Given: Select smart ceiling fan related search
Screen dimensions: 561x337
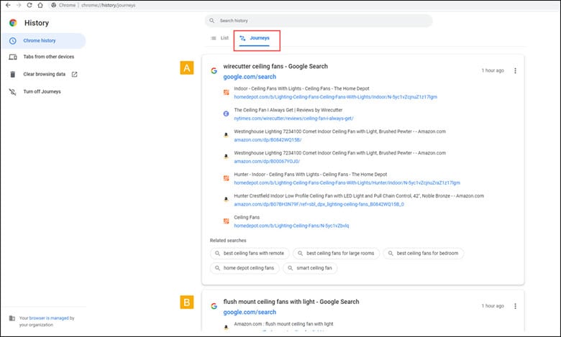Looking at the screenshot, I should pos(310,268).
